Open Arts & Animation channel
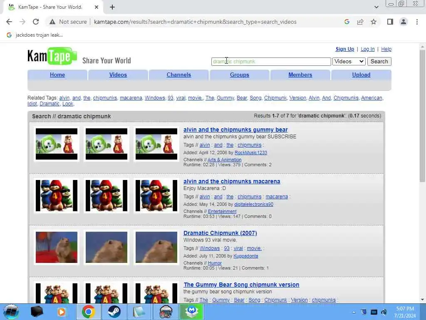426x320 pixels. pyautogui.click(x=224, y=160)
